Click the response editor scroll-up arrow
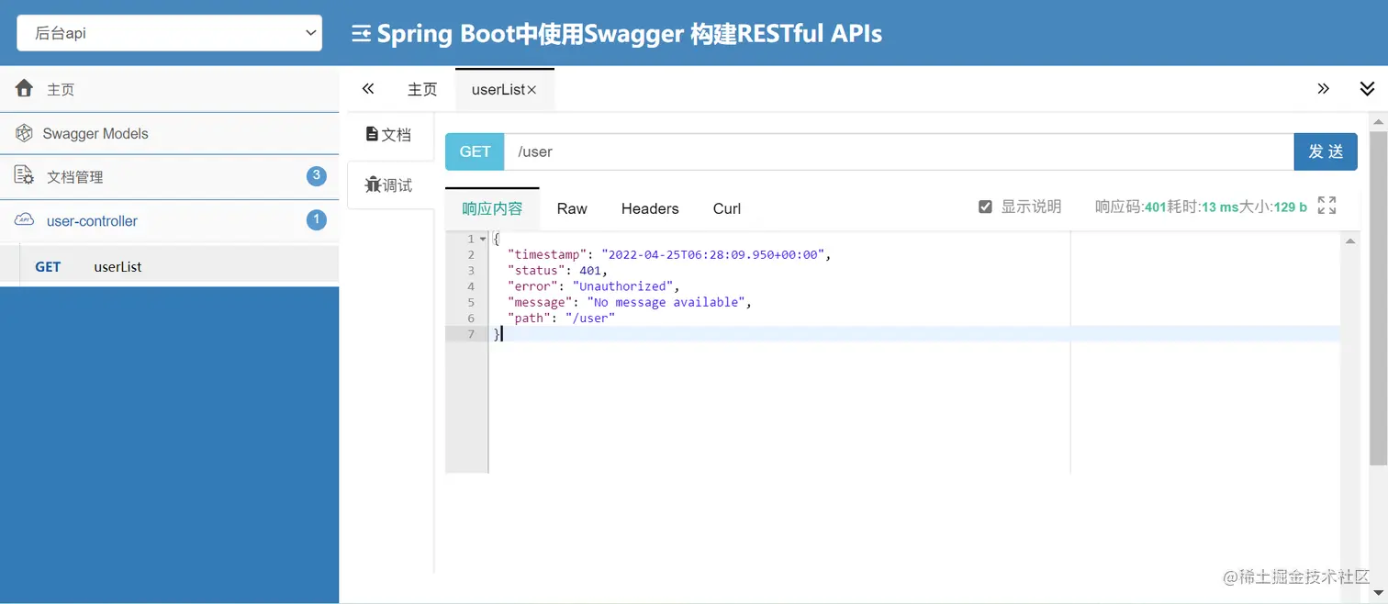Image resolution: width=1388 pixels, height=604 pixels. tap(1350, 240)
